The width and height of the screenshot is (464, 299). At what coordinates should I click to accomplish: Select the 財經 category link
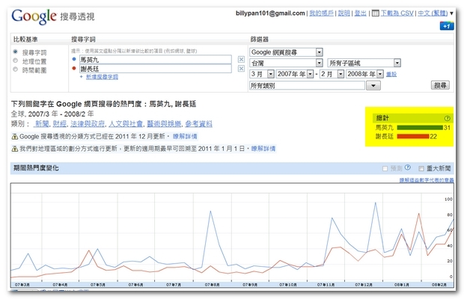tap(59, 124)
